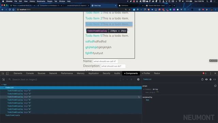Click the browser back arrow
218x123 pixels.
coord(2,10)
